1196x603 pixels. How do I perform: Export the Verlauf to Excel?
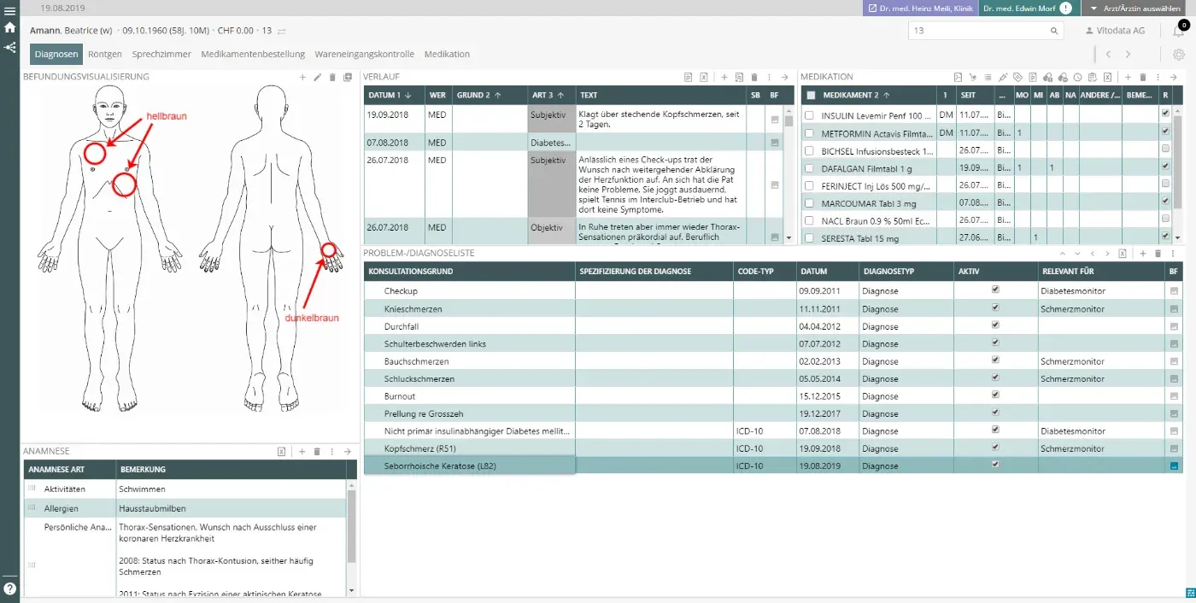704,77
